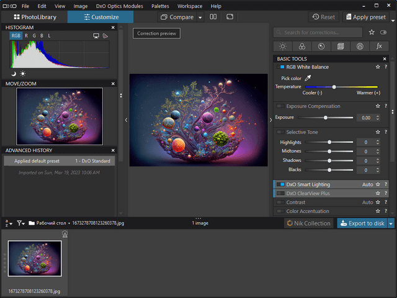This screenshot has height=298, width=397.
Task: Pick white balance color with eyedropper
Action: tap(306, 78)
